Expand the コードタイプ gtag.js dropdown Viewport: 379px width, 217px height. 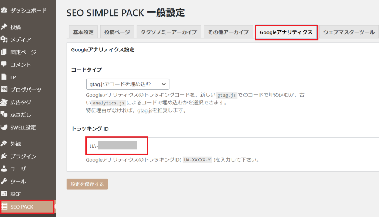(x=128, y=84)
